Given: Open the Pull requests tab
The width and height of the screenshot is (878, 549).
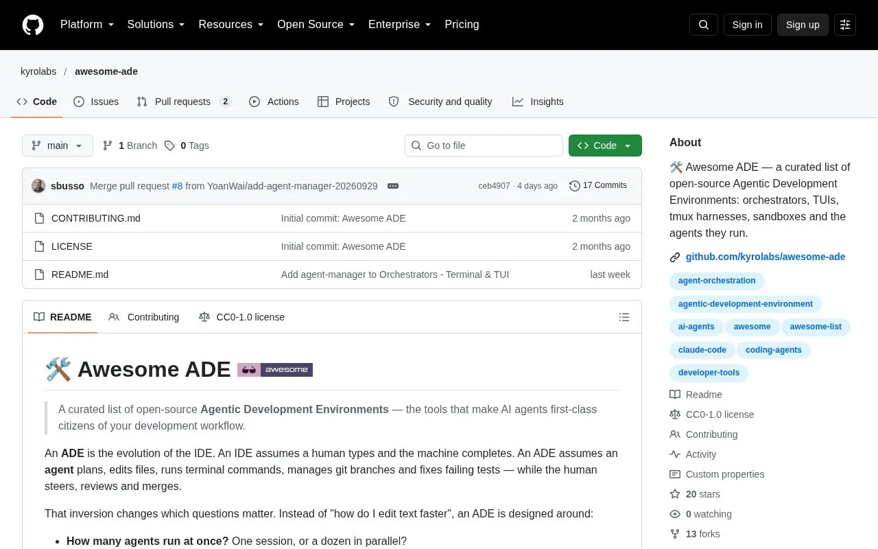Looking at the screenshot, I should [184, 102].
